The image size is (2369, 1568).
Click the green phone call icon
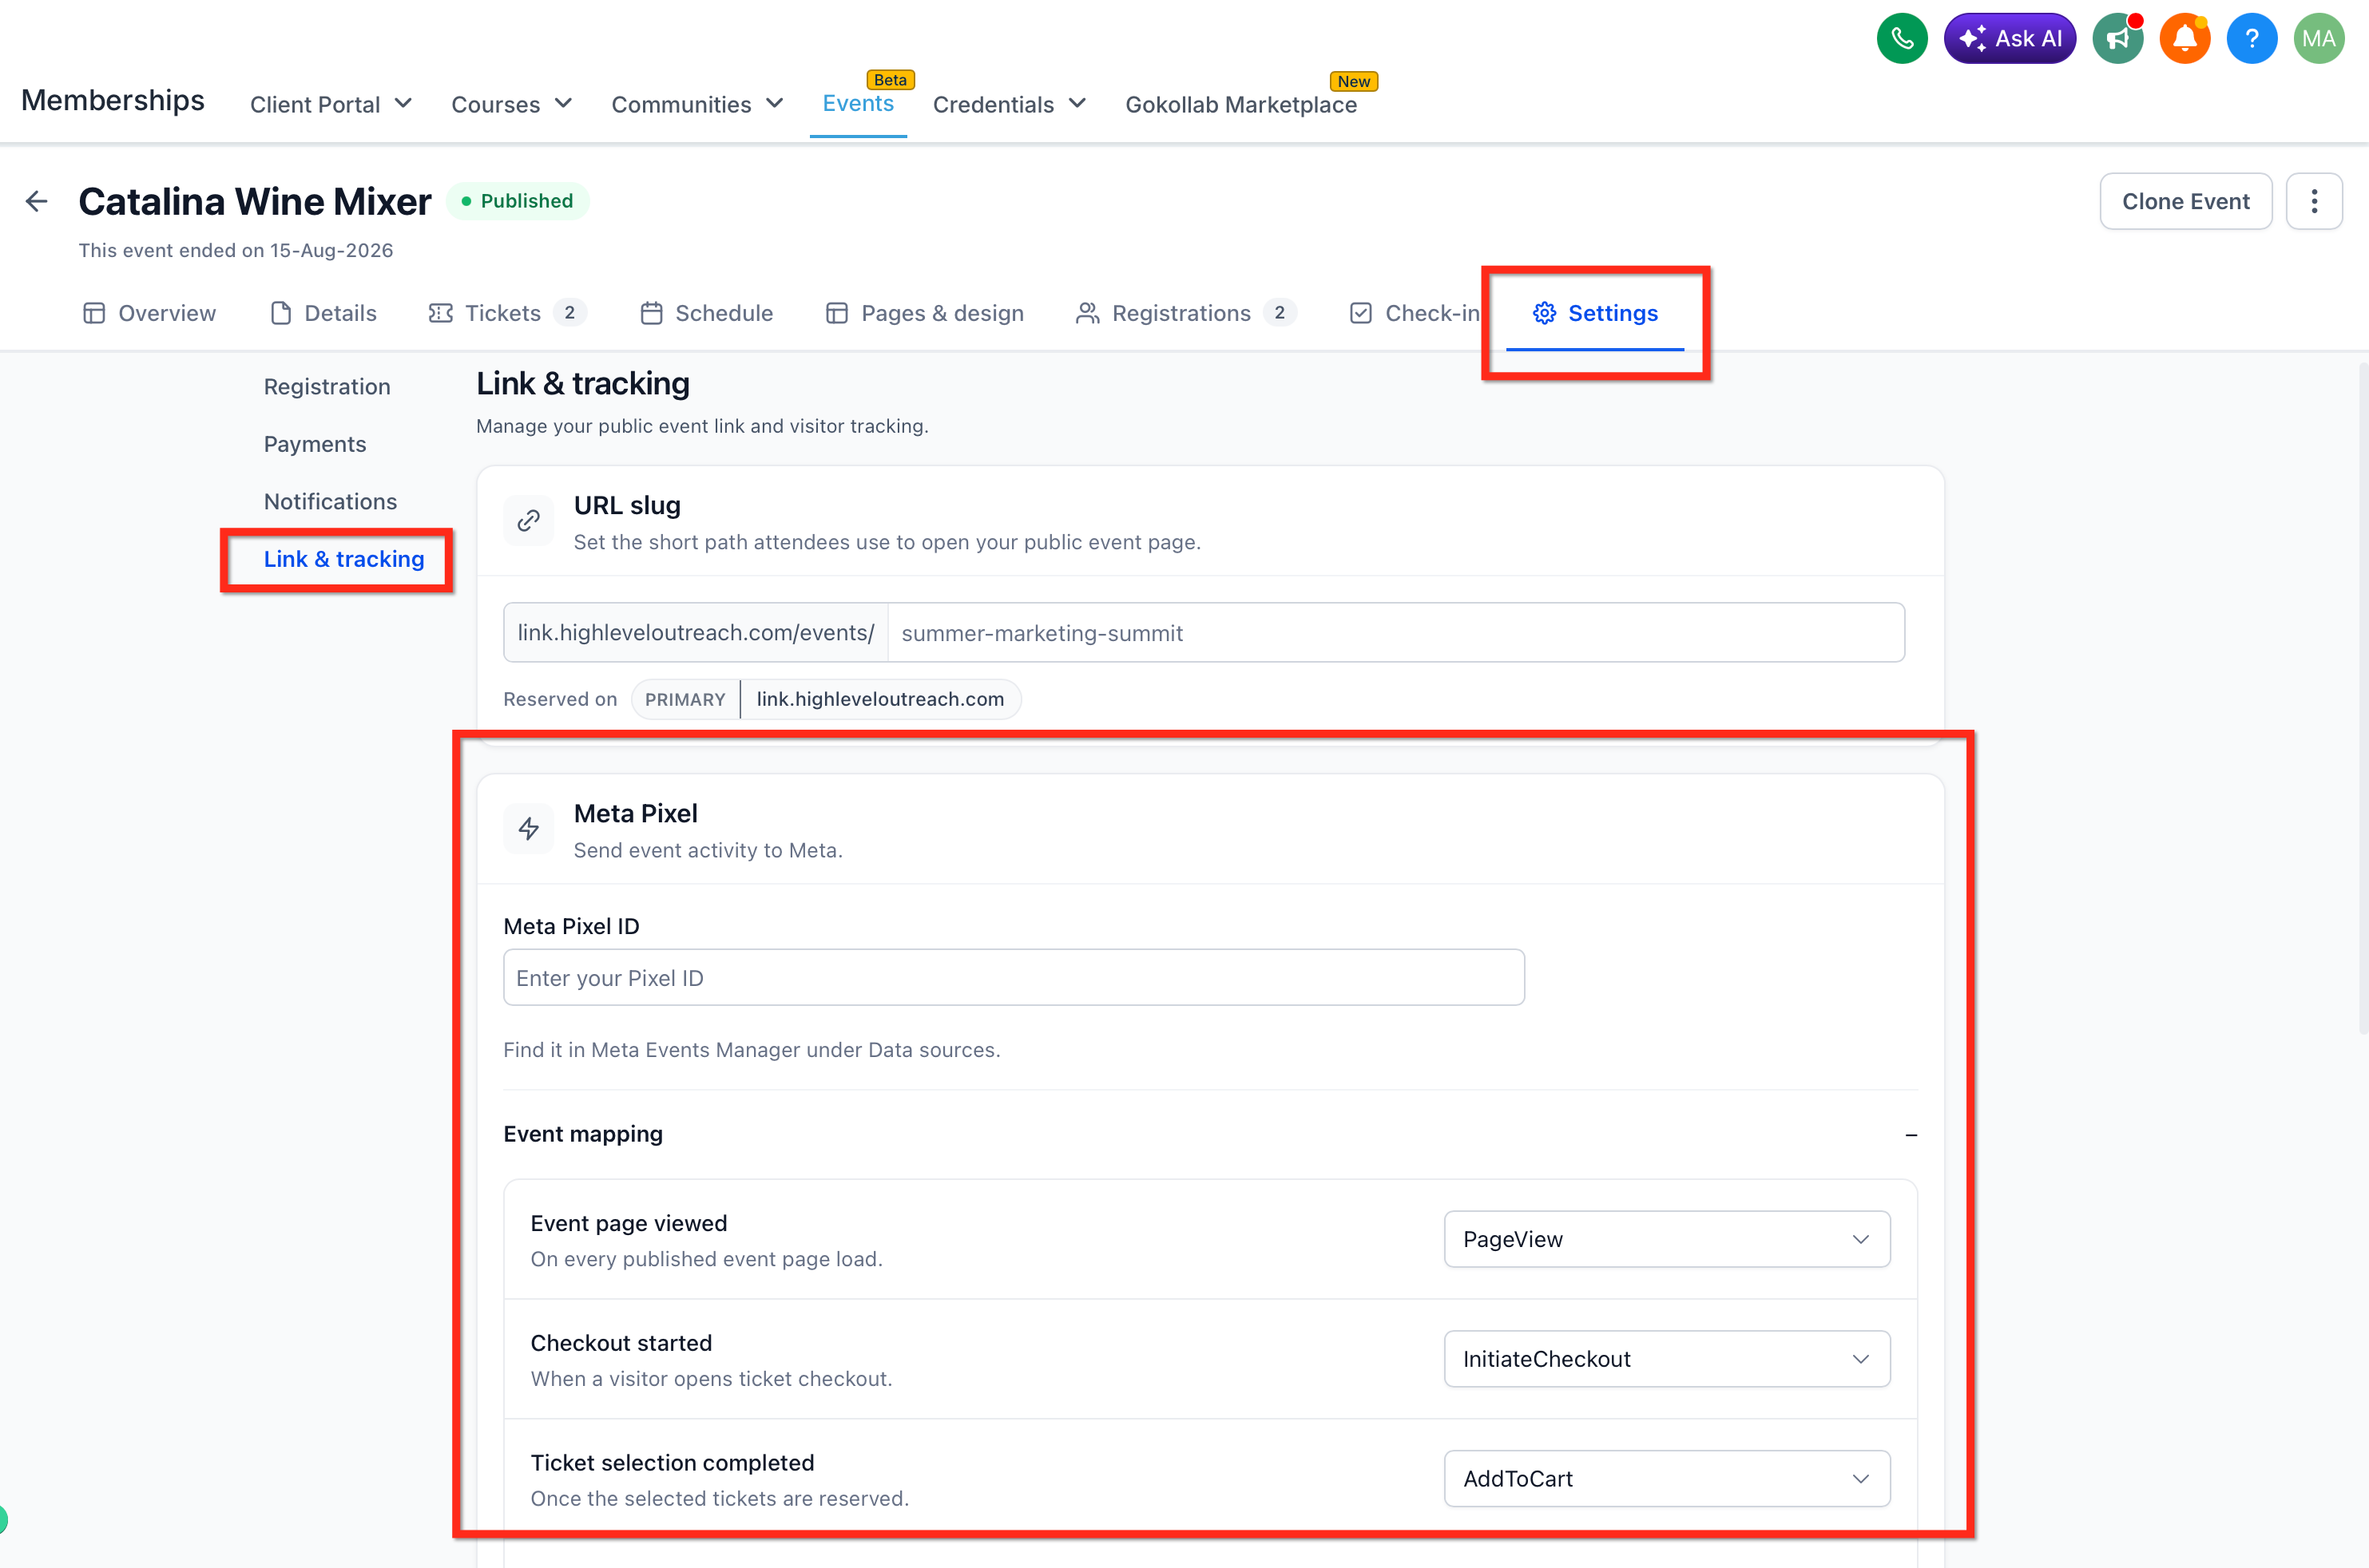point(1902,39)
